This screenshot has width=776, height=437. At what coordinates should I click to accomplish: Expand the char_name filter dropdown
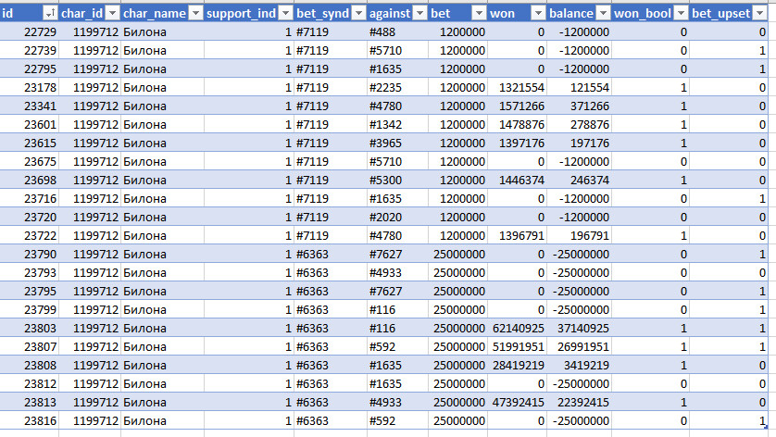pos(196,13)
